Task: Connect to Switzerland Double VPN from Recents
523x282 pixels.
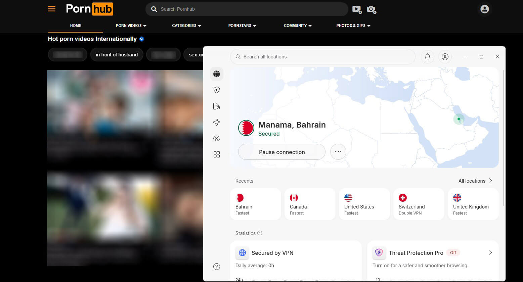Action: [419, 204]
